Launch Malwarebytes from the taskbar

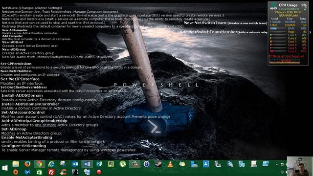tap(27, 172)
